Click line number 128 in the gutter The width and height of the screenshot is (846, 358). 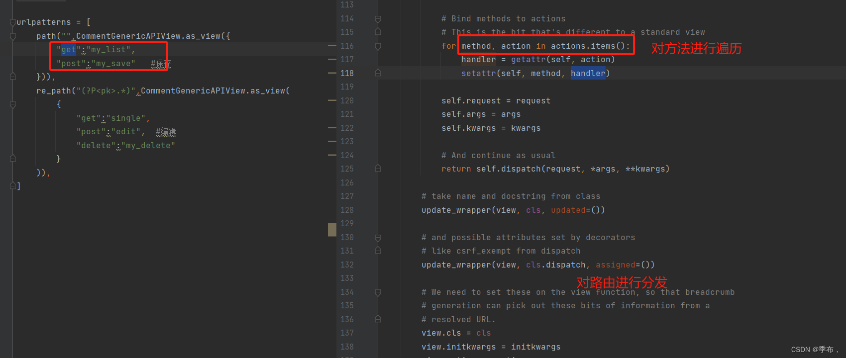[x=347, y=210]
